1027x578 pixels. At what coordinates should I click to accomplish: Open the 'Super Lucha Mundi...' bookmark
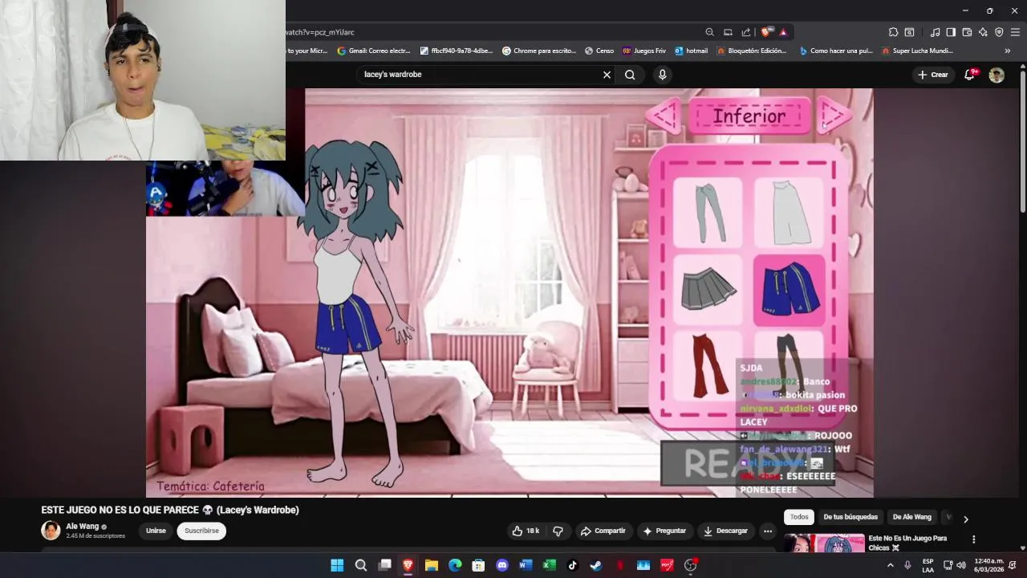[917, 51]
